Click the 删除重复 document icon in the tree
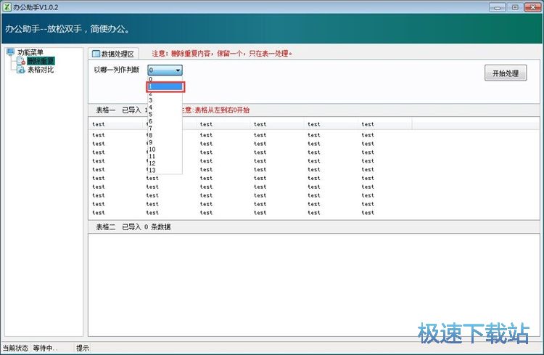 pos(20,62)
